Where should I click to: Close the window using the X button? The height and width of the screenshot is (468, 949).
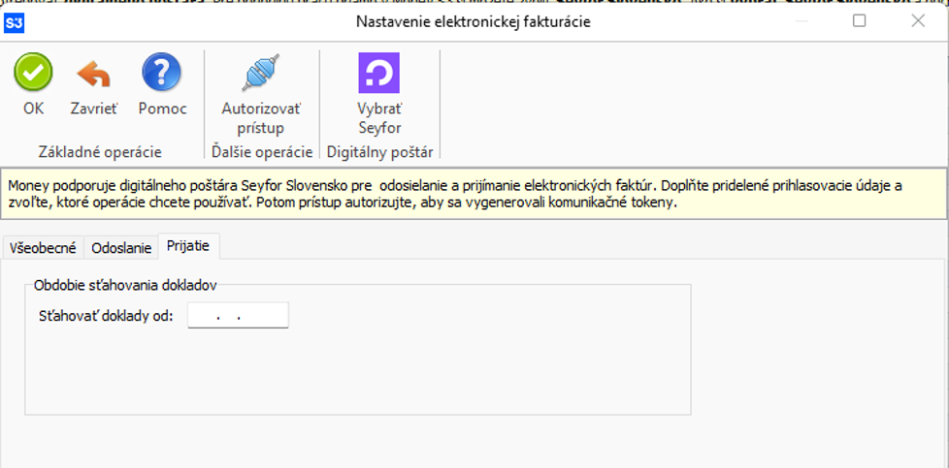918,21
